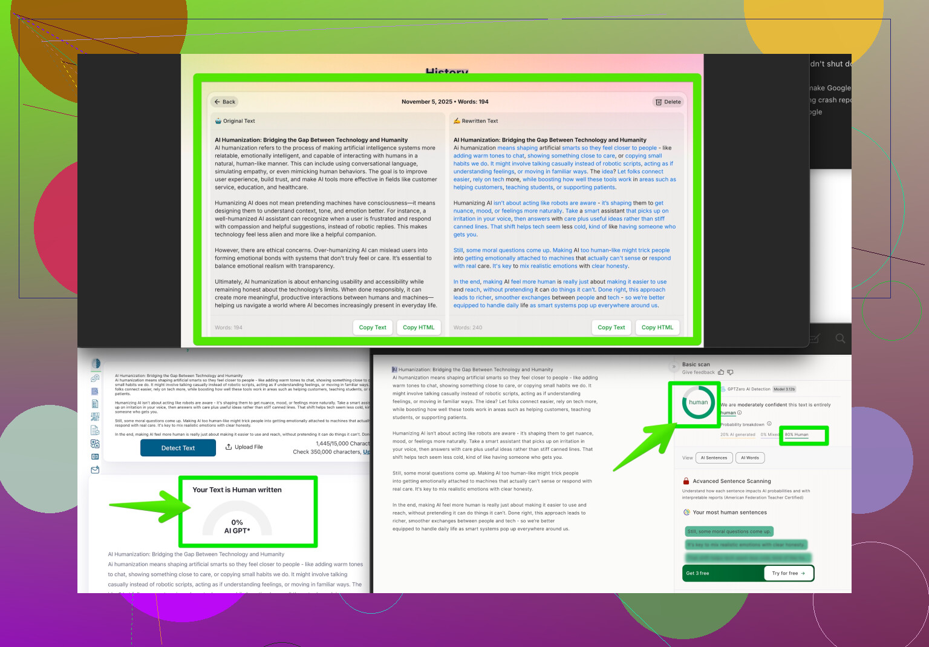Open the AI chat icon in sidebar
This screenshot has width=929, height=647.
coord(95,378)
